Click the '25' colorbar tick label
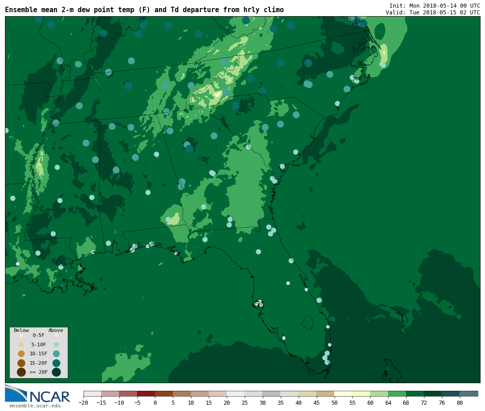The image size is (485, 411). 245,402
